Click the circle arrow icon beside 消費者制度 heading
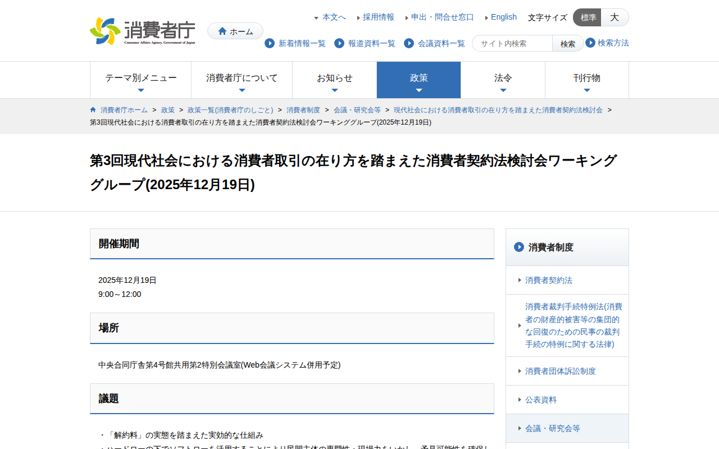719x449 pixels. coord(519,247)
